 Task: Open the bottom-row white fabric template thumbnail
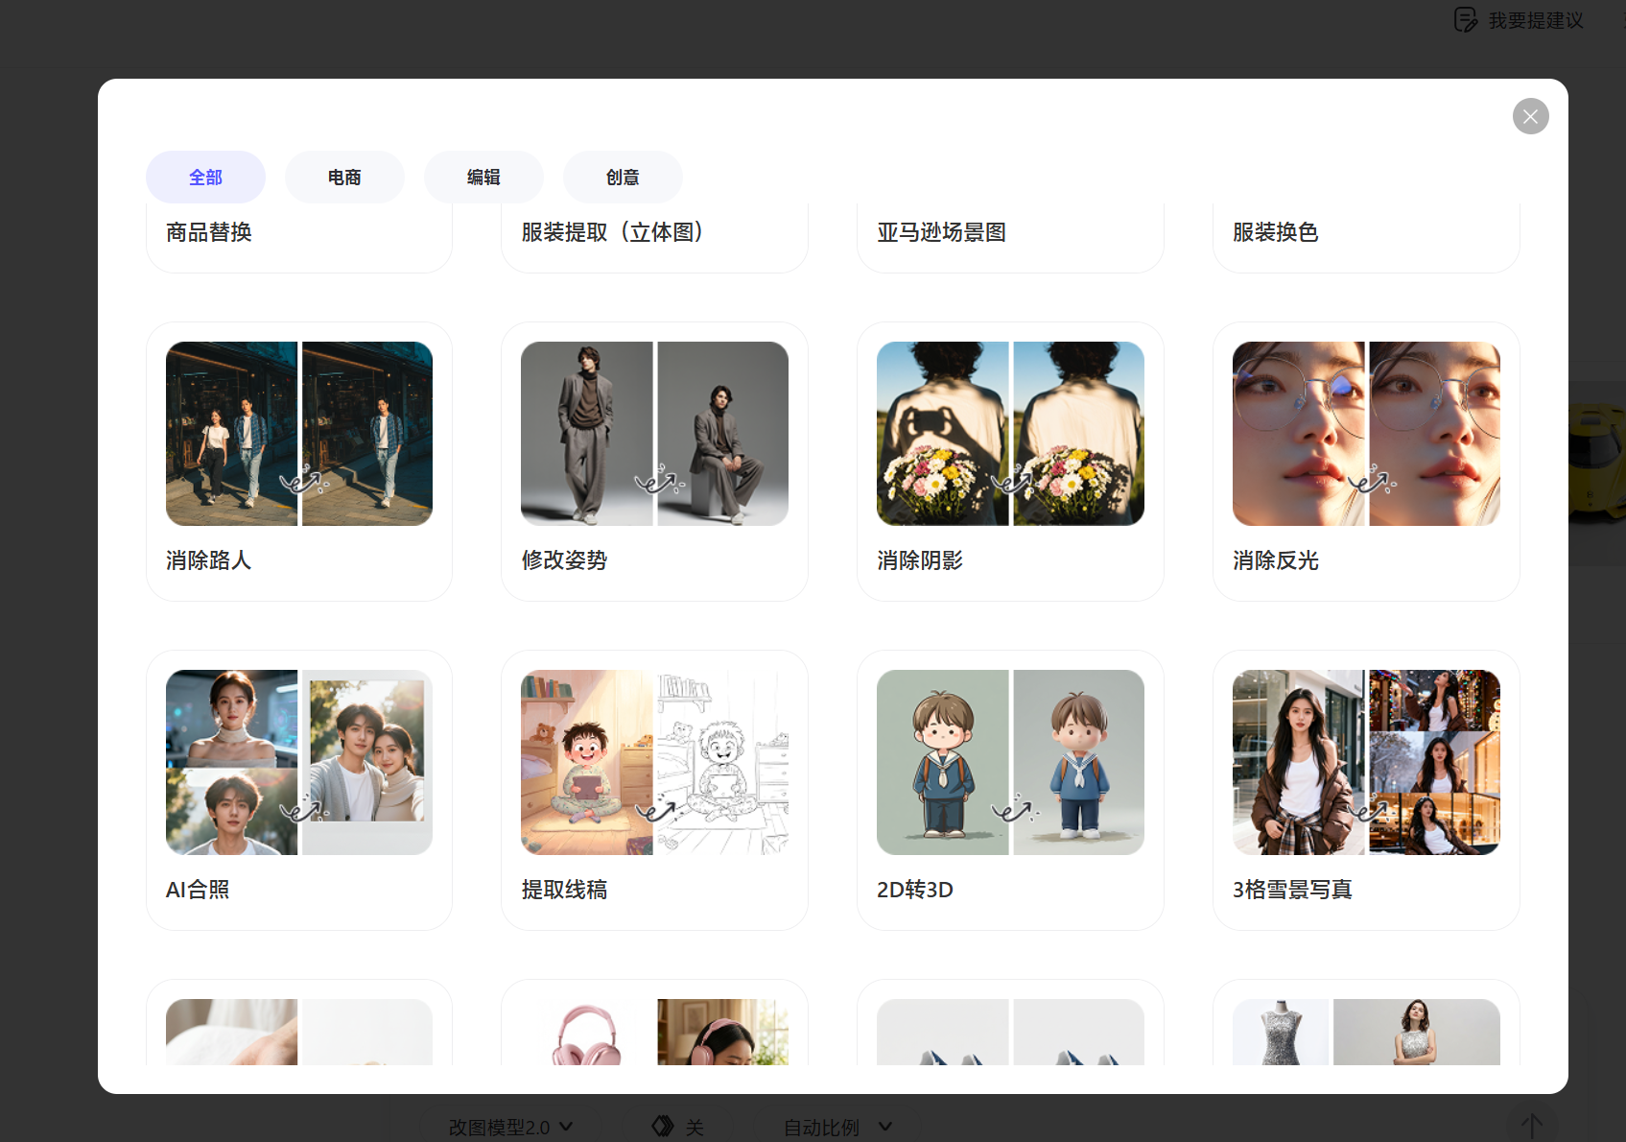(299, 1032)
